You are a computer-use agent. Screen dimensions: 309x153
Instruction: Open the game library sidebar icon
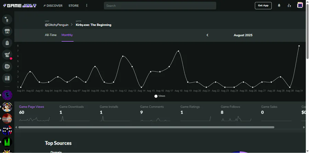[7, 78]
